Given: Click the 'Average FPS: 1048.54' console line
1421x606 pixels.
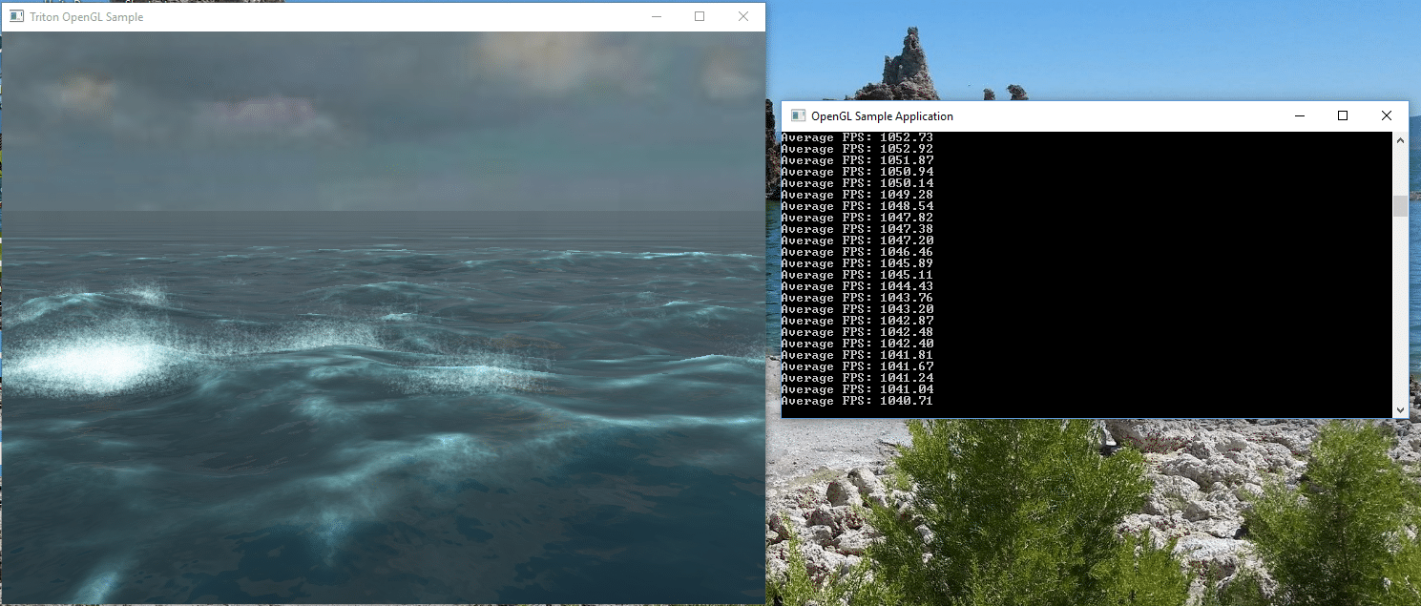Looking at the screenshot, I should [x=857, y=206].
